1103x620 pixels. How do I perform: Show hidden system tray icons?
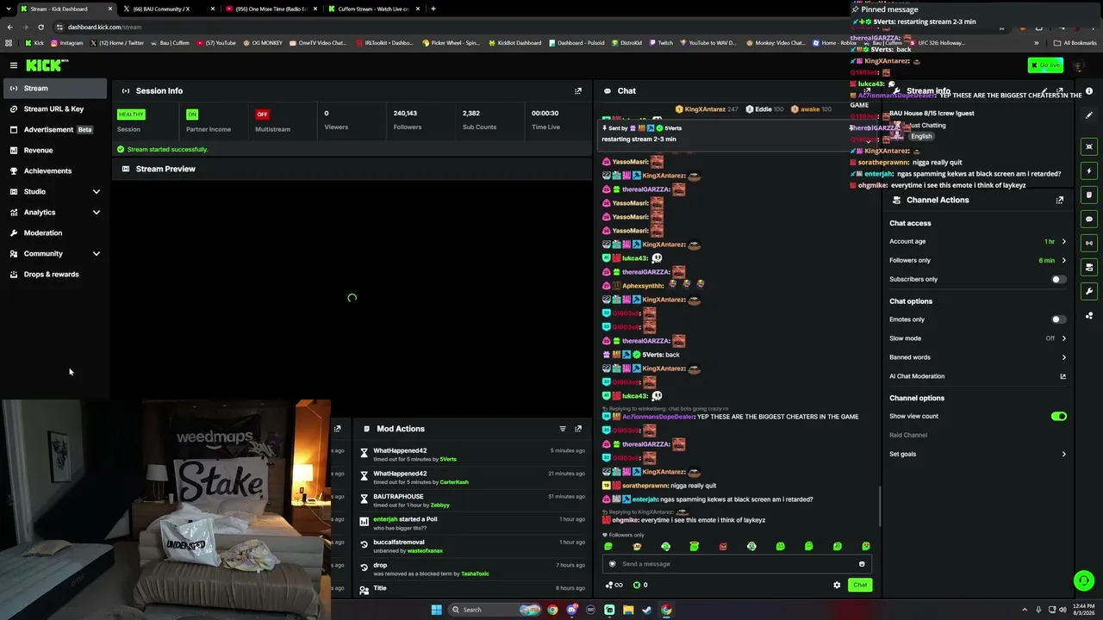(x=1025, y=610)
